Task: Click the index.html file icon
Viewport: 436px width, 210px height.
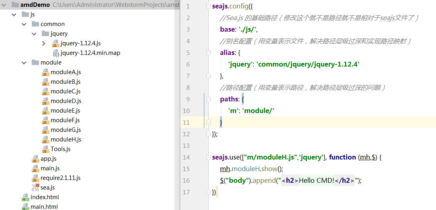Action: tap(25, 197)
